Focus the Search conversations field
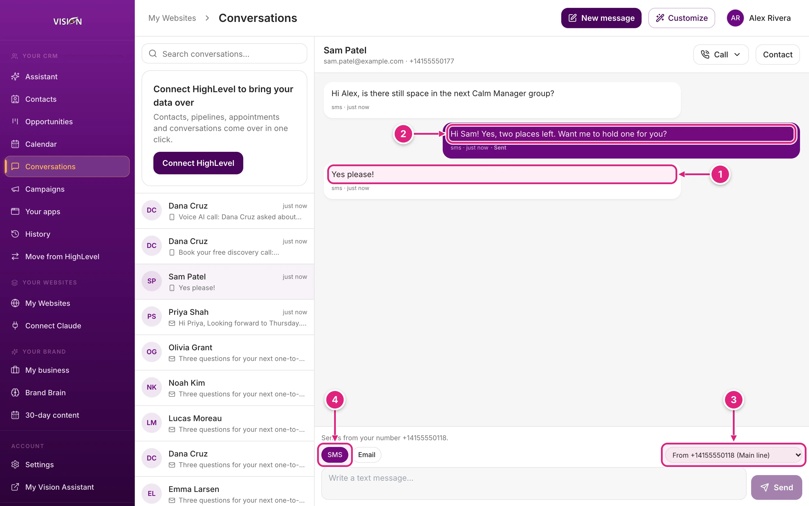The width and height of the screenshot is (809, 506). click(224, 53)
